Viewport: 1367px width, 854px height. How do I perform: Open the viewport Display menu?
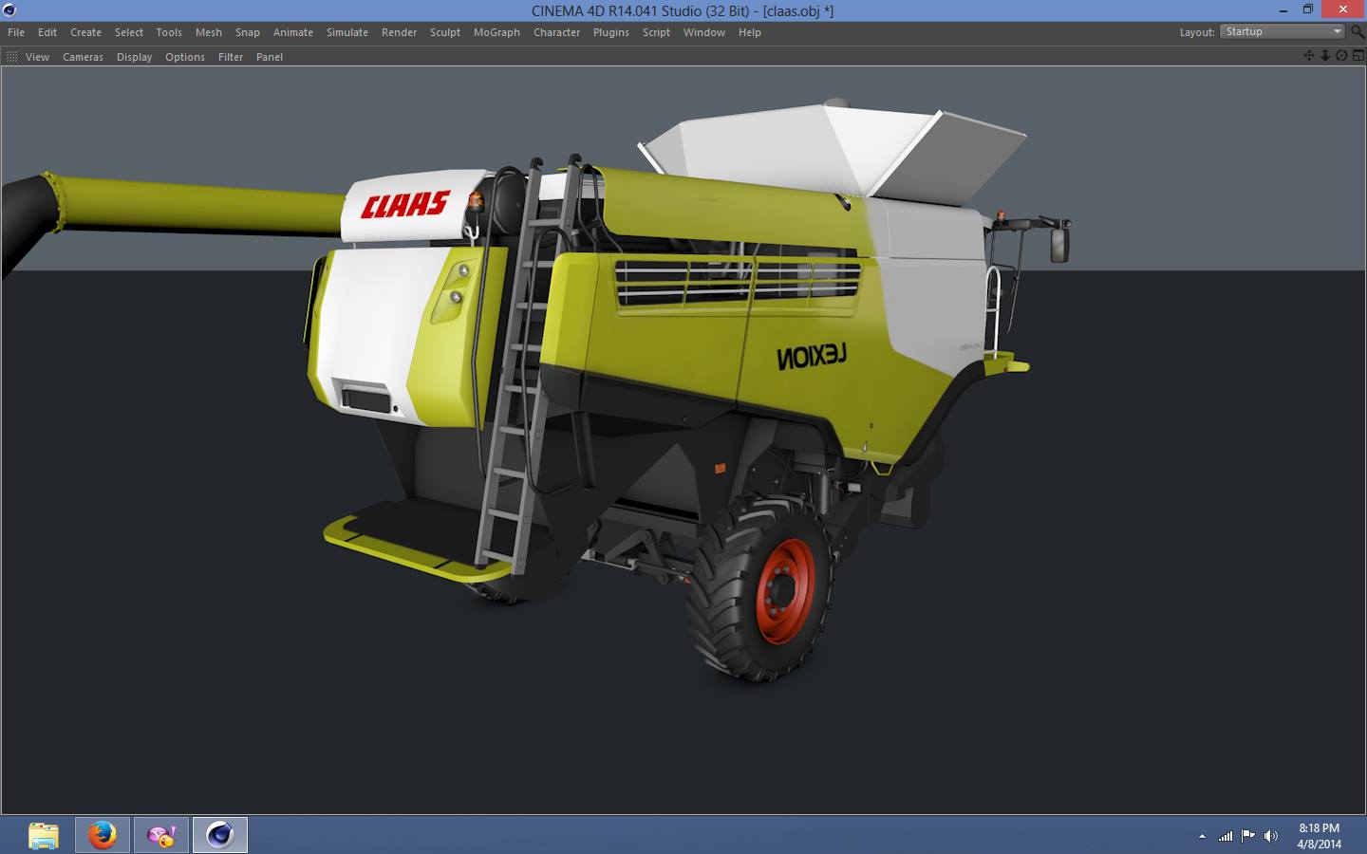[135, 57]
